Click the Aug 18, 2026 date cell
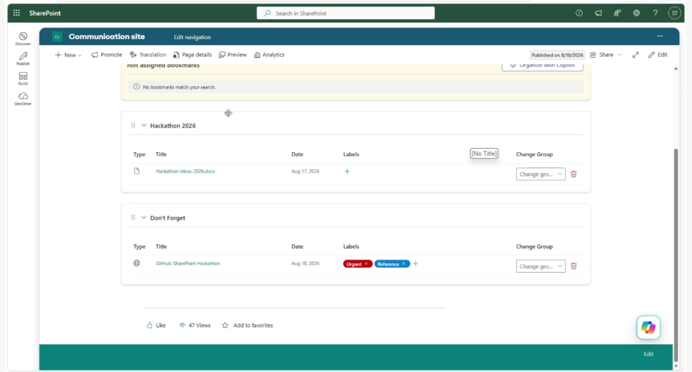Image resolution: width=692 pixels, height=372 pixels. pyautogui.click(x=305, y=263)
